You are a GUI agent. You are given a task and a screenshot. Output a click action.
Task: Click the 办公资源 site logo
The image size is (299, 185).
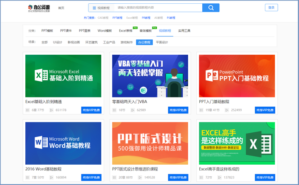click(x=39, y=8)
